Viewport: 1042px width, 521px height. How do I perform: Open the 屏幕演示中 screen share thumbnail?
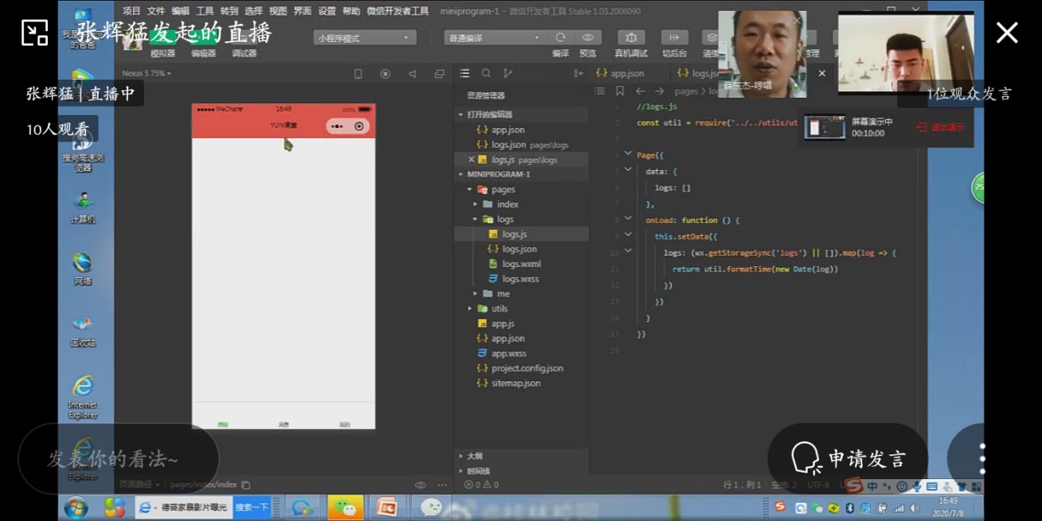[x=825, y=127]
